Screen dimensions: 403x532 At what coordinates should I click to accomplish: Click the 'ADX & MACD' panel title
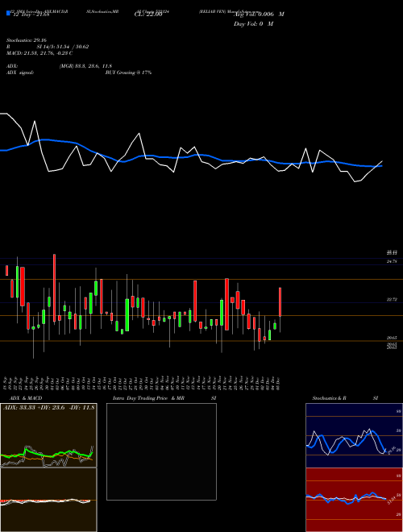26,398
